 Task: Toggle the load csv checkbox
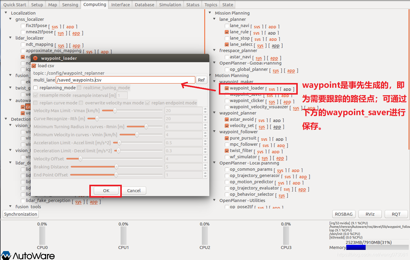(x=34, y=66)
